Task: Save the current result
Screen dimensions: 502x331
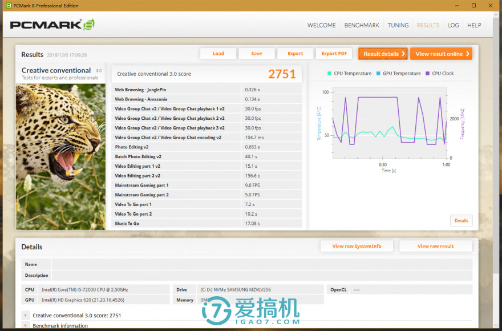Action: point(257,53)
